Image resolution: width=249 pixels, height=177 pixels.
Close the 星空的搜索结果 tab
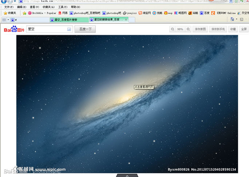[x=126, y=20]
